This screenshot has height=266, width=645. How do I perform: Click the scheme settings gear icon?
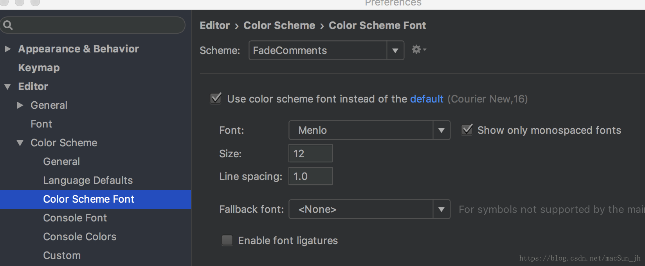417,50
